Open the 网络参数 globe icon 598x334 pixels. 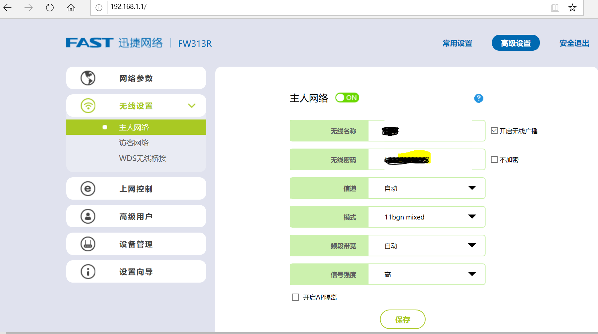[x=88, y=78]
